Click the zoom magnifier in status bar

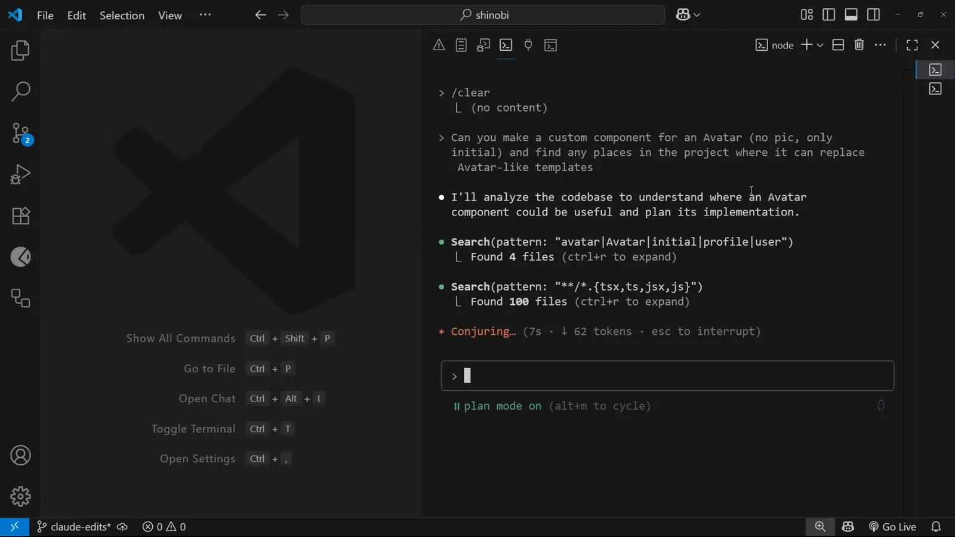tap(820, 527)
